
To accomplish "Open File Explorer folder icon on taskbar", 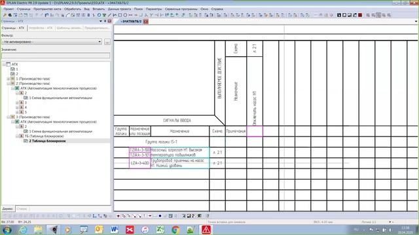I will pyautogui.click(x=38, y=230).
